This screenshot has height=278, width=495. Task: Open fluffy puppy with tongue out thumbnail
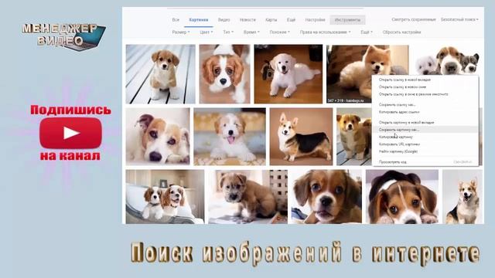pyautogui.click(x=230, y=137)
